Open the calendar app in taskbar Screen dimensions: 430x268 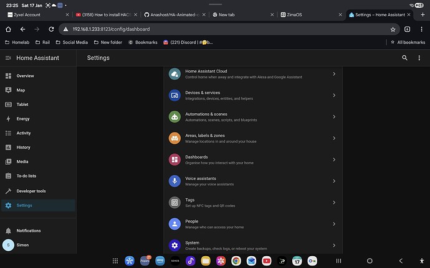[x=297, y=261]
